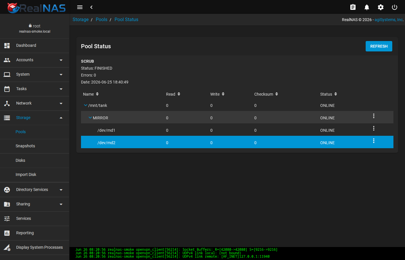Open settings gear in top bar
The image size is (405, 260).
381,7
